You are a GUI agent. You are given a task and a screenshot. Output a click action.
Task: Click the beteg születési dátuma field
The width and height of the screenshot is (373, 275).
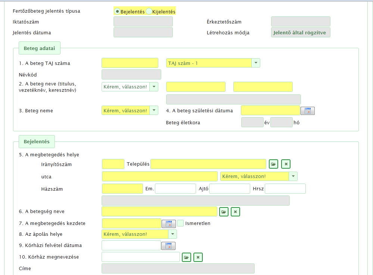click(270, 110)
